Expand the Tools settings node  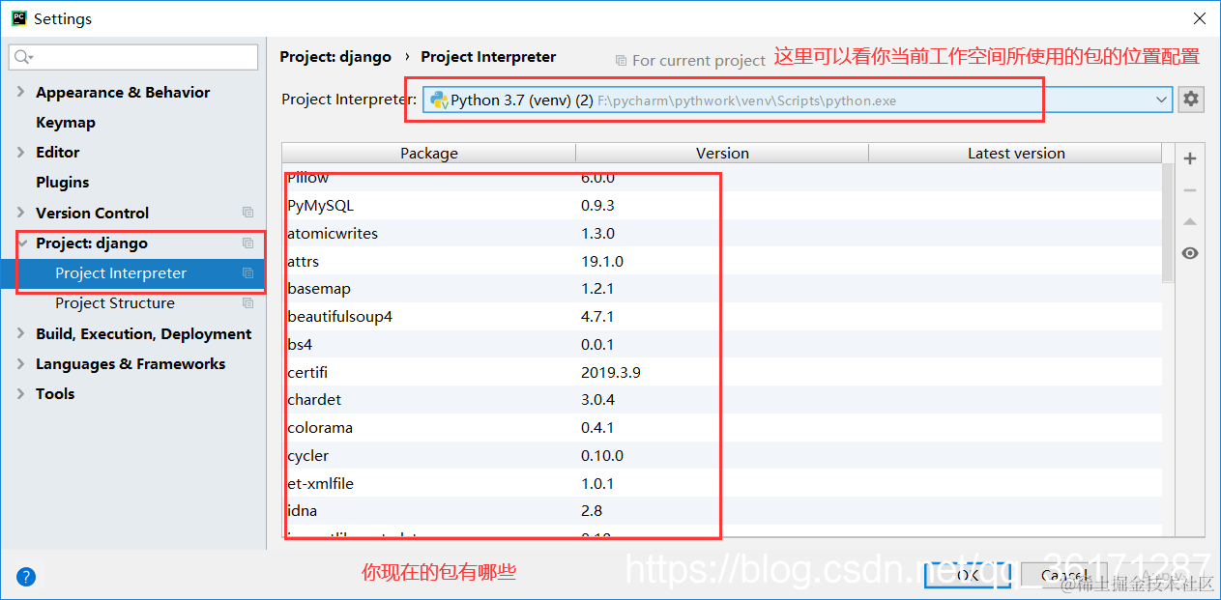[x=21, y=393]
